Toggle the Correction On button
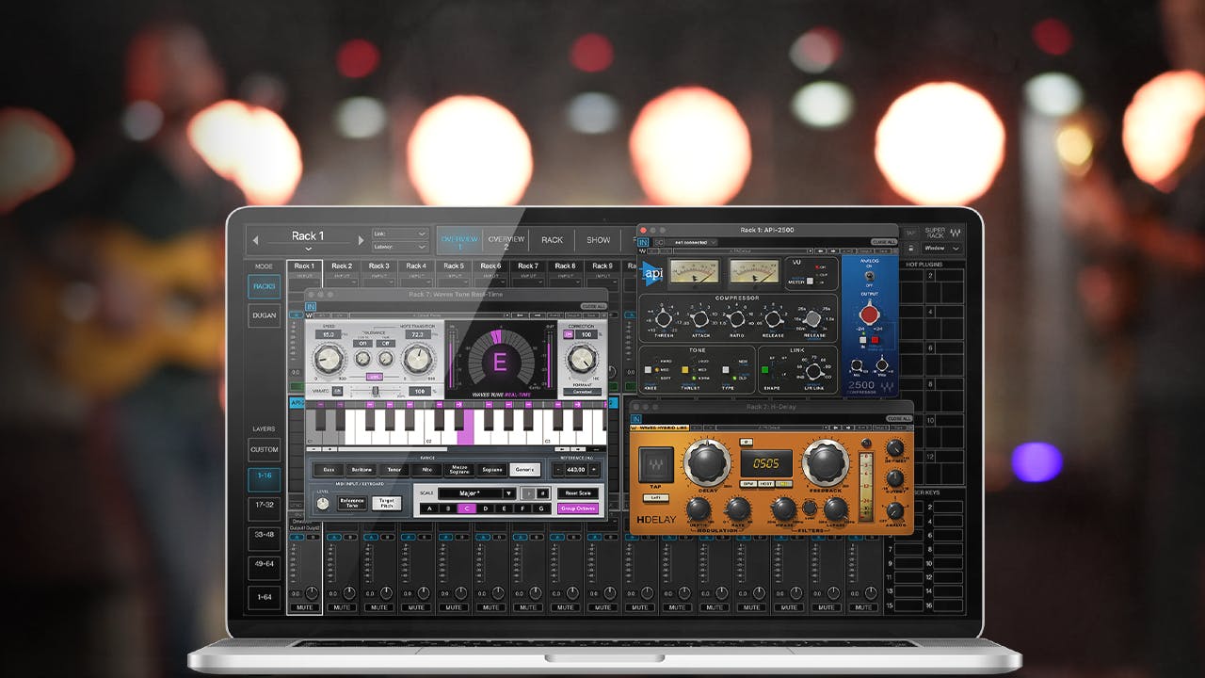This screenshot has height=678, width=1205. (570, 334)
